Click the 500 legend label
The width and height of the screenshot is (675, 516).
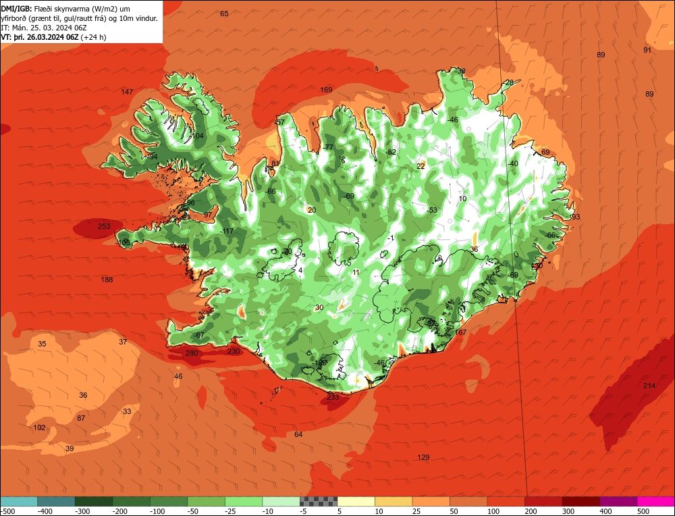pos(643,511)
